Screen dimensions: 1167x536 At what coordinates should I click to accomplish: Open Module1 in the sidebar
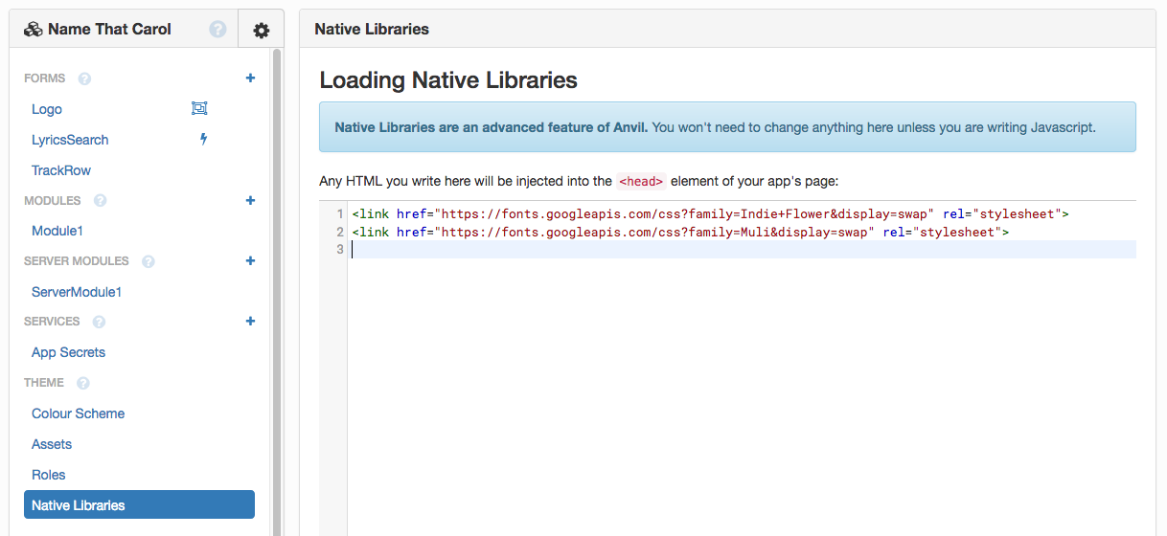click(57, 231)
